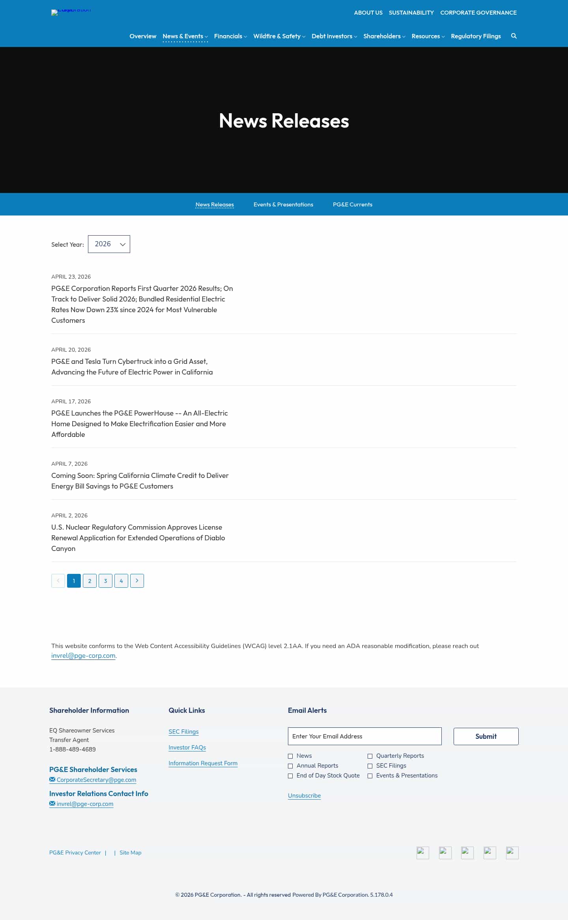
Task: Open the Information Request Form link
Action: (203, 763)
